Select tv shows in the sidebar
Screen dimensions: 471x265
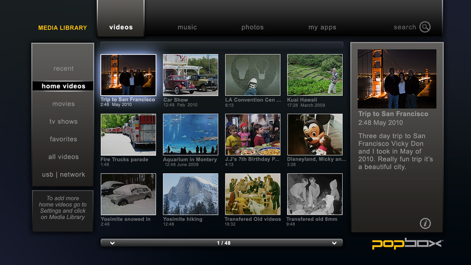coord(63,121)
